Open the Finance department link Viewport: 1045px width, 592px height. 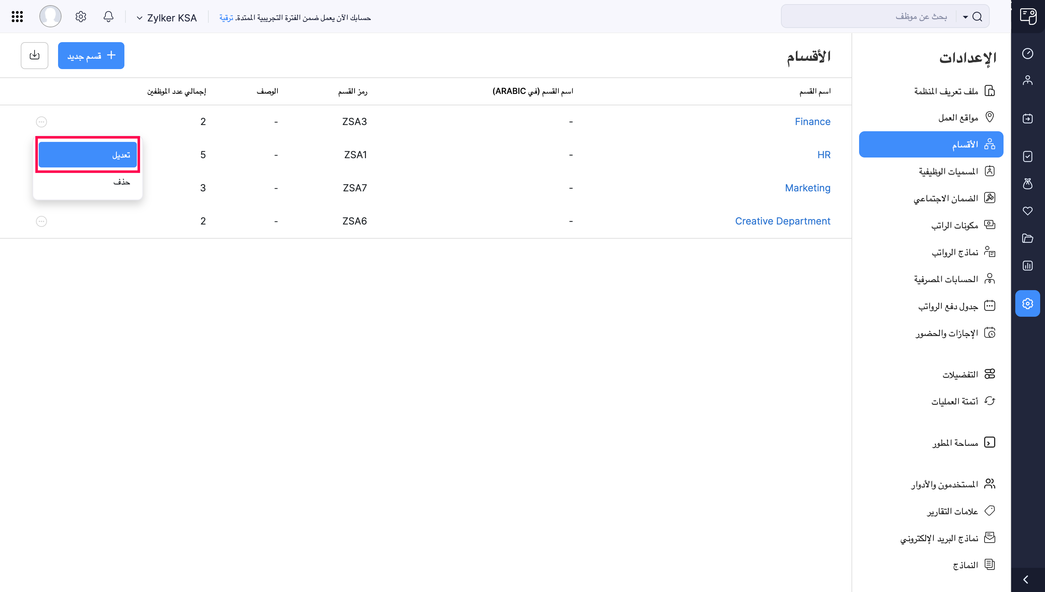pyautogui.click(x=813, y=121)
